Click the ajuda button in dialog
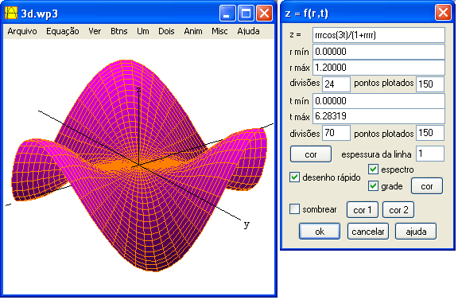The width and height of the screenshot is (458, 300). tap(416, 232)
